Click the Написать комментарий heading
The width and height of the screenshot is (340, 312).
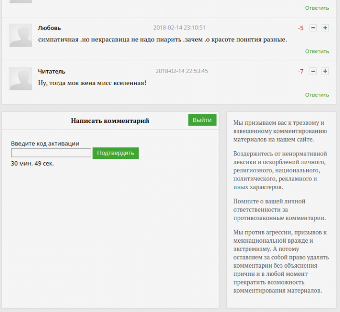tap(110, 121)
